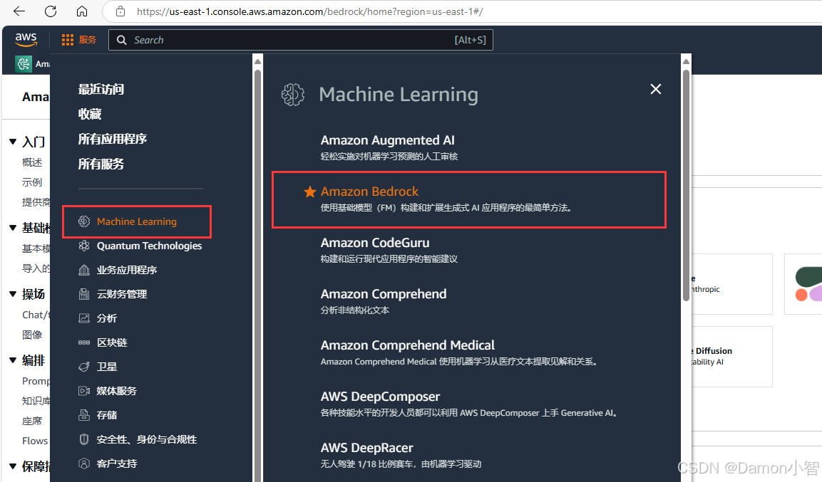Open the services grid icon
Viewport: 822px width, 482px height.
tap(68, 40)
